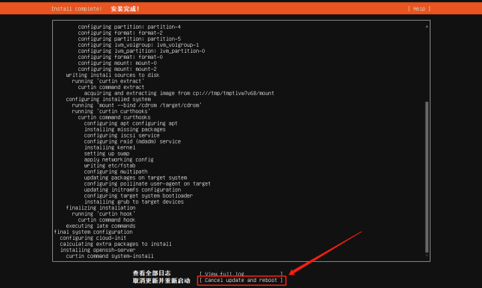This screenshot has height=288, width=482.
Task: Click 'setting up swap' line
Action: point(106,153)
